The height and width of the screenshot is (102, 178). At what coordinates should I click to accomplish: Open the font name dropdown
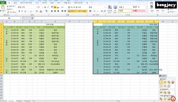click(36, 7)
